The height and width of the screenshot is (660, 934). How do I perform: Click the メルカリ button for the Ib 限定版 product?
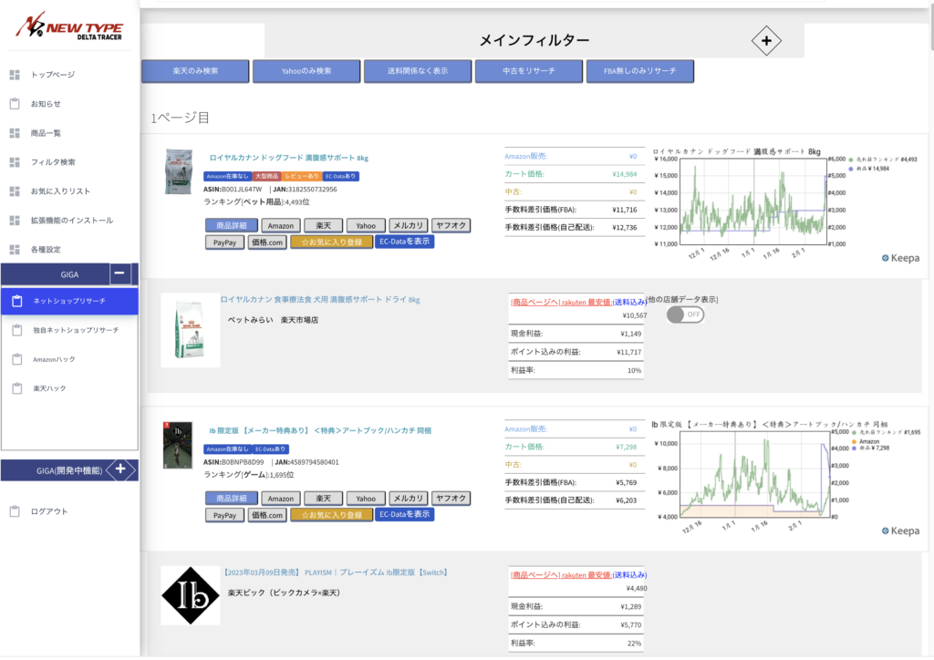click(x=408, y=498)
